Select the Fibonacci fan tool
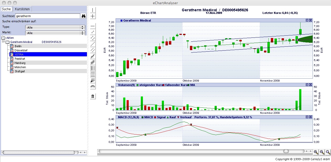Viewport: 331px width, 162px height. [93, 80]
